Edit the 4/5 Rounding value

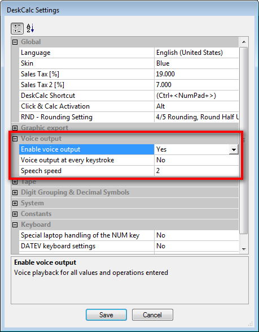click(197, 117)
